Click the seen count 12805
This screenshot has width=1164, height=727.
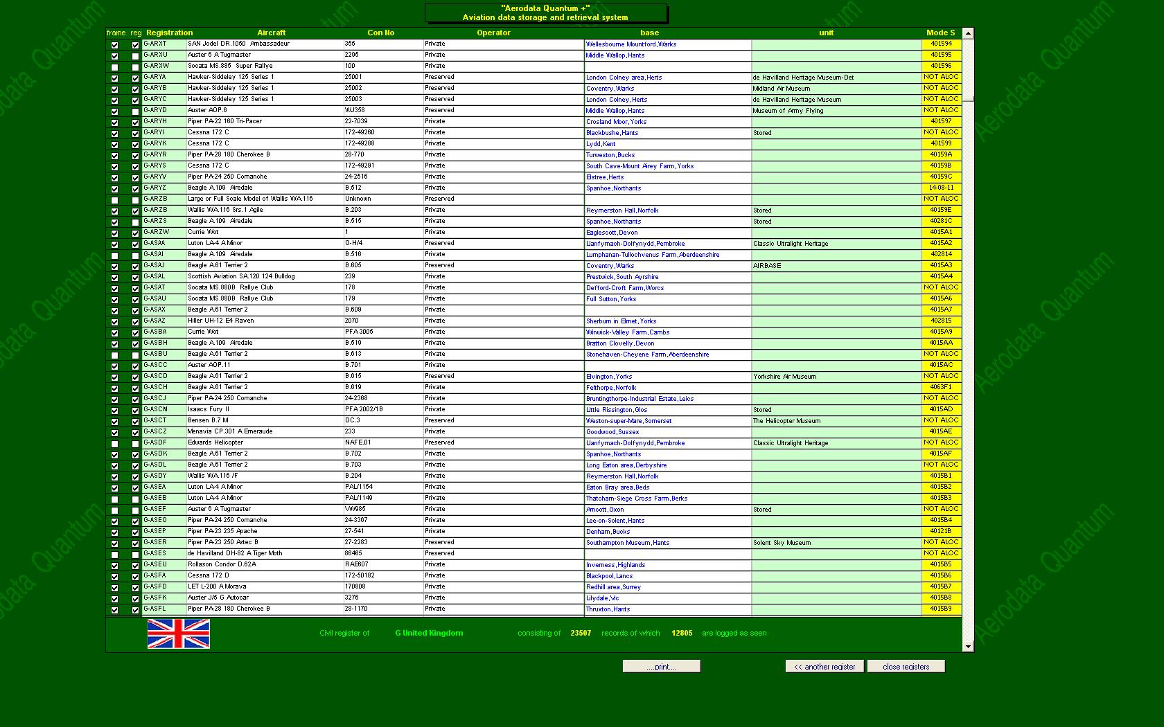[682, 633]
